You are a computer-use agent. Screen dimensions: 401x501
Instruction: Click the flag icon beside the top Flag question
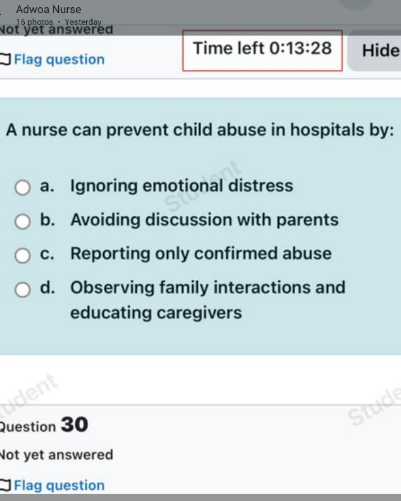pyautogui.click(x=5, y=59)
